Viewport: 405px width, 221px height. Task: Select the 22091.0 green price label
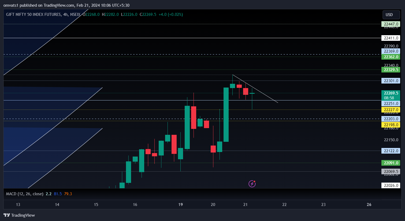pos(391,163)
